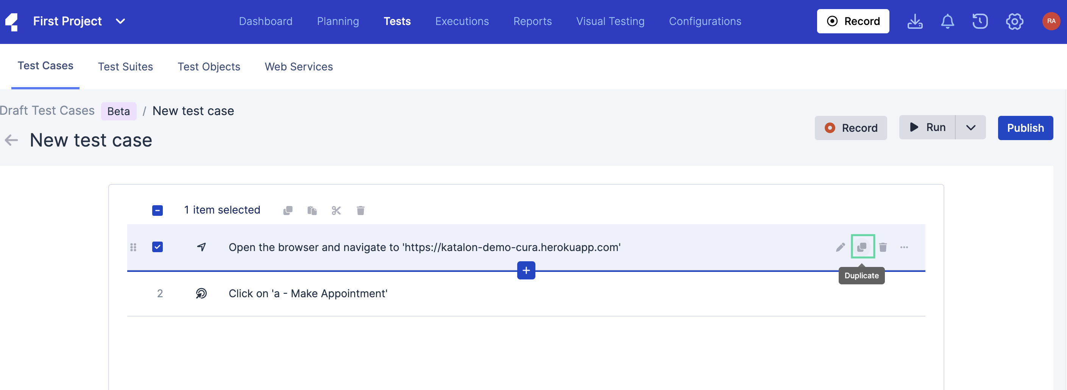Open the Reports menu
Screen dimensions: 1067x390
(x=532, y=21)
